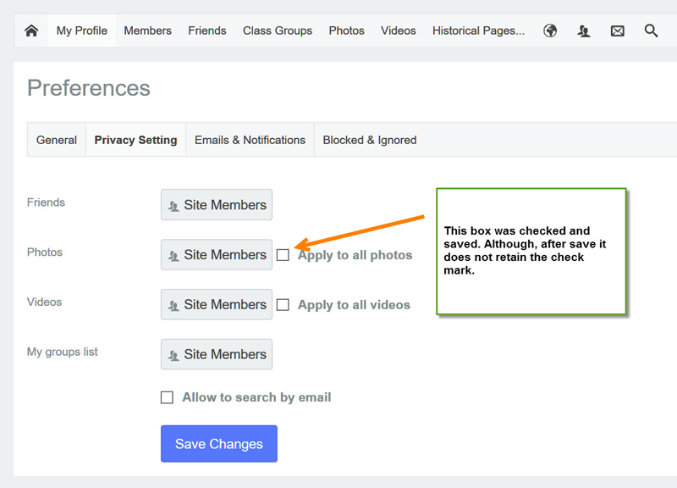Open the friend requests icon
The width and height of the screenshot is (677, 488).
tap(584, 30)
